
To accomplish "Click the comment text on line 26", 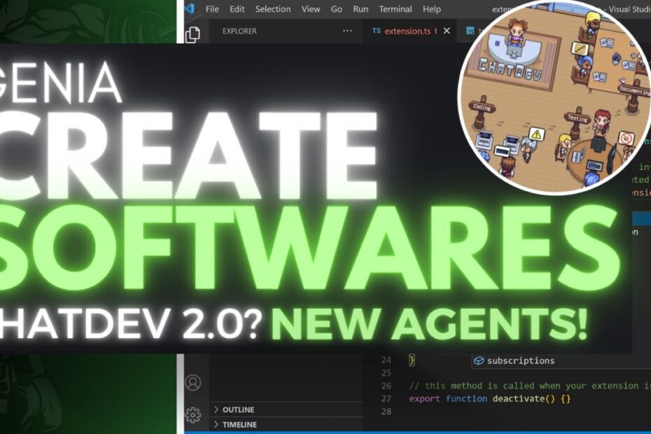I will click(x=530, y=386).
